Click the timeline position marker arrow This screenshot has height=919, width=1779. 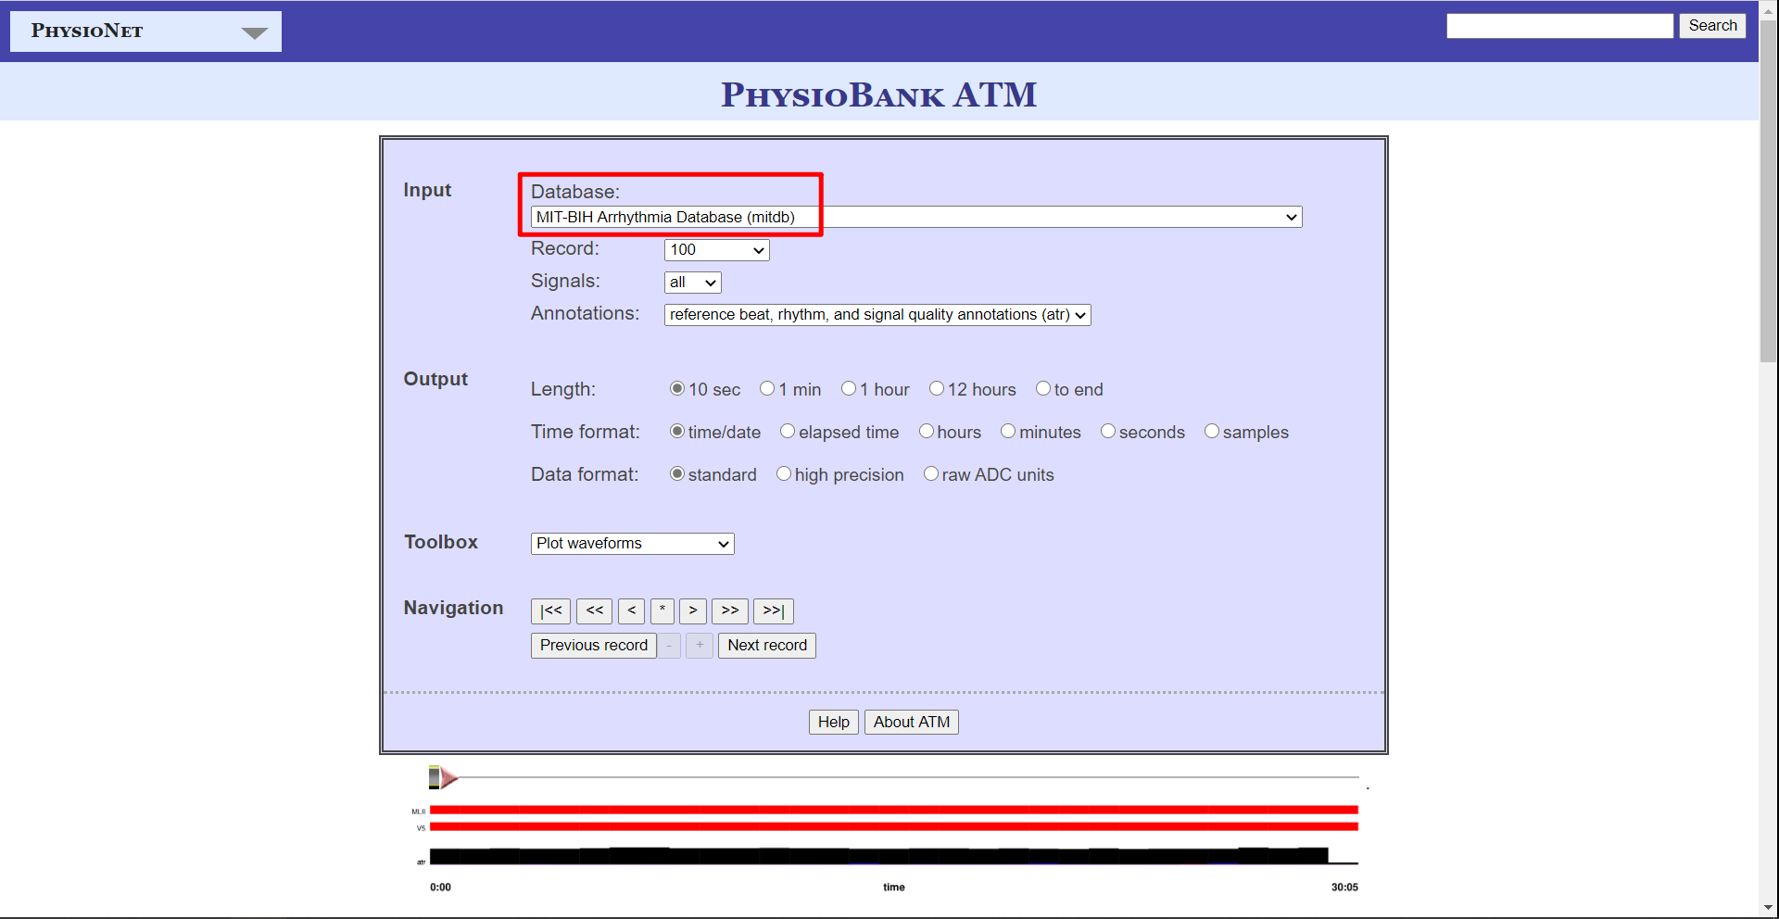click(x=446, y=777)
